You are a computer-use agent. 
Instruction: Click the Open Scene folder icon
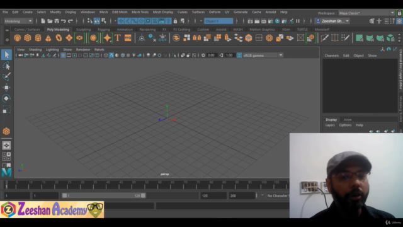coord(50,21)
